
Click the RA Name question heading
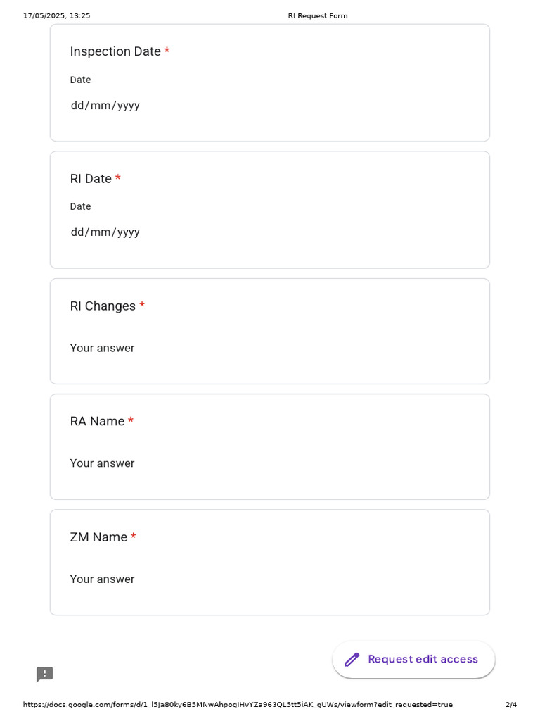click(x=97, y=422)
